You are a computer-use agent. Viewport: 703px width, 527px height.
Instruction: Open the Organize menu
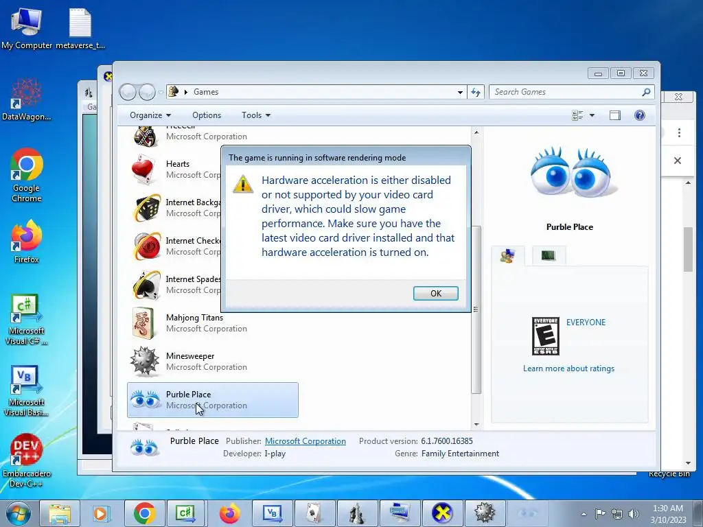click(x=150, y=115)
